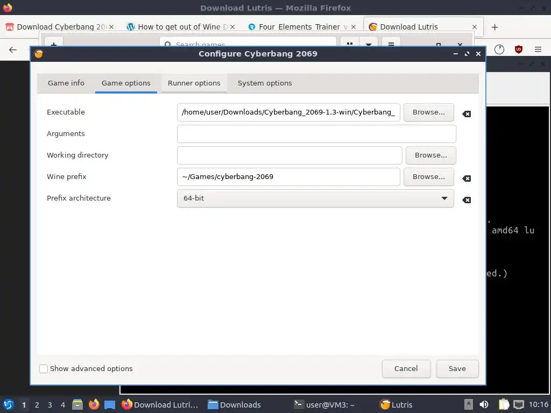Activate the Downloads window from the taskbar
The image size is (551, 413).
235,404
